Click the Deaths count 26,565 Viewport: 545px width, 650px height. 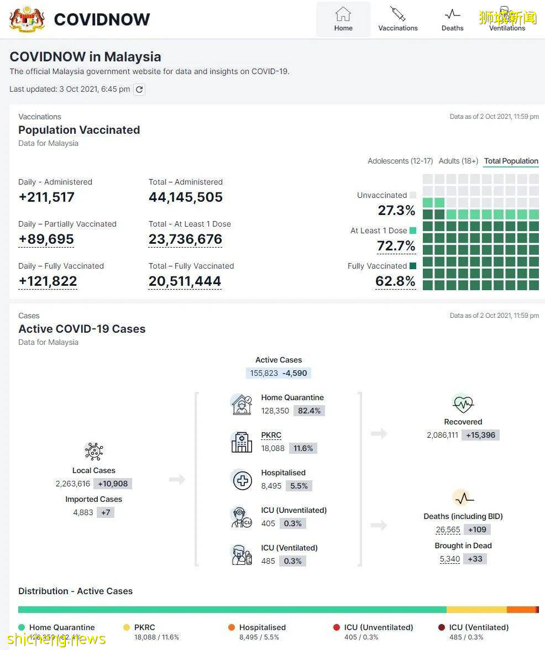448,530
